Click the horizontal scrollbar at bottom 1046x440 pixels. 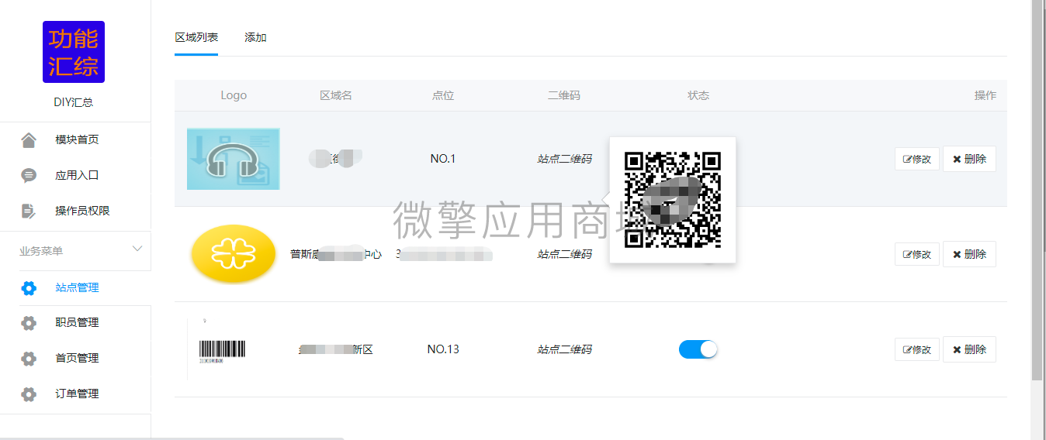point(172,438)
